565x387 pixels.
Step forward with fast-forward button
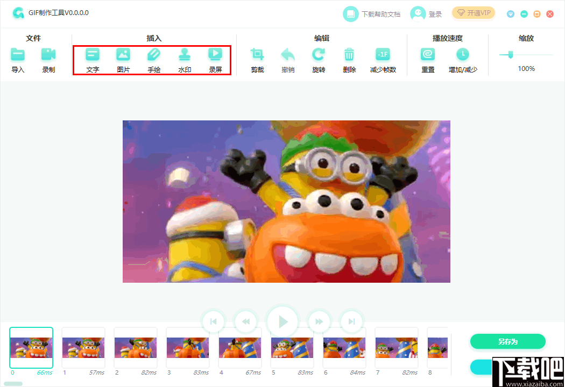[x=319, y=321]
